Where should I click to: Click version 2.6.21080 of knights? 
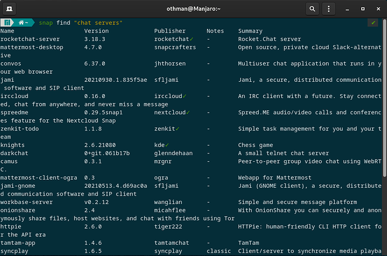point(100,145)
